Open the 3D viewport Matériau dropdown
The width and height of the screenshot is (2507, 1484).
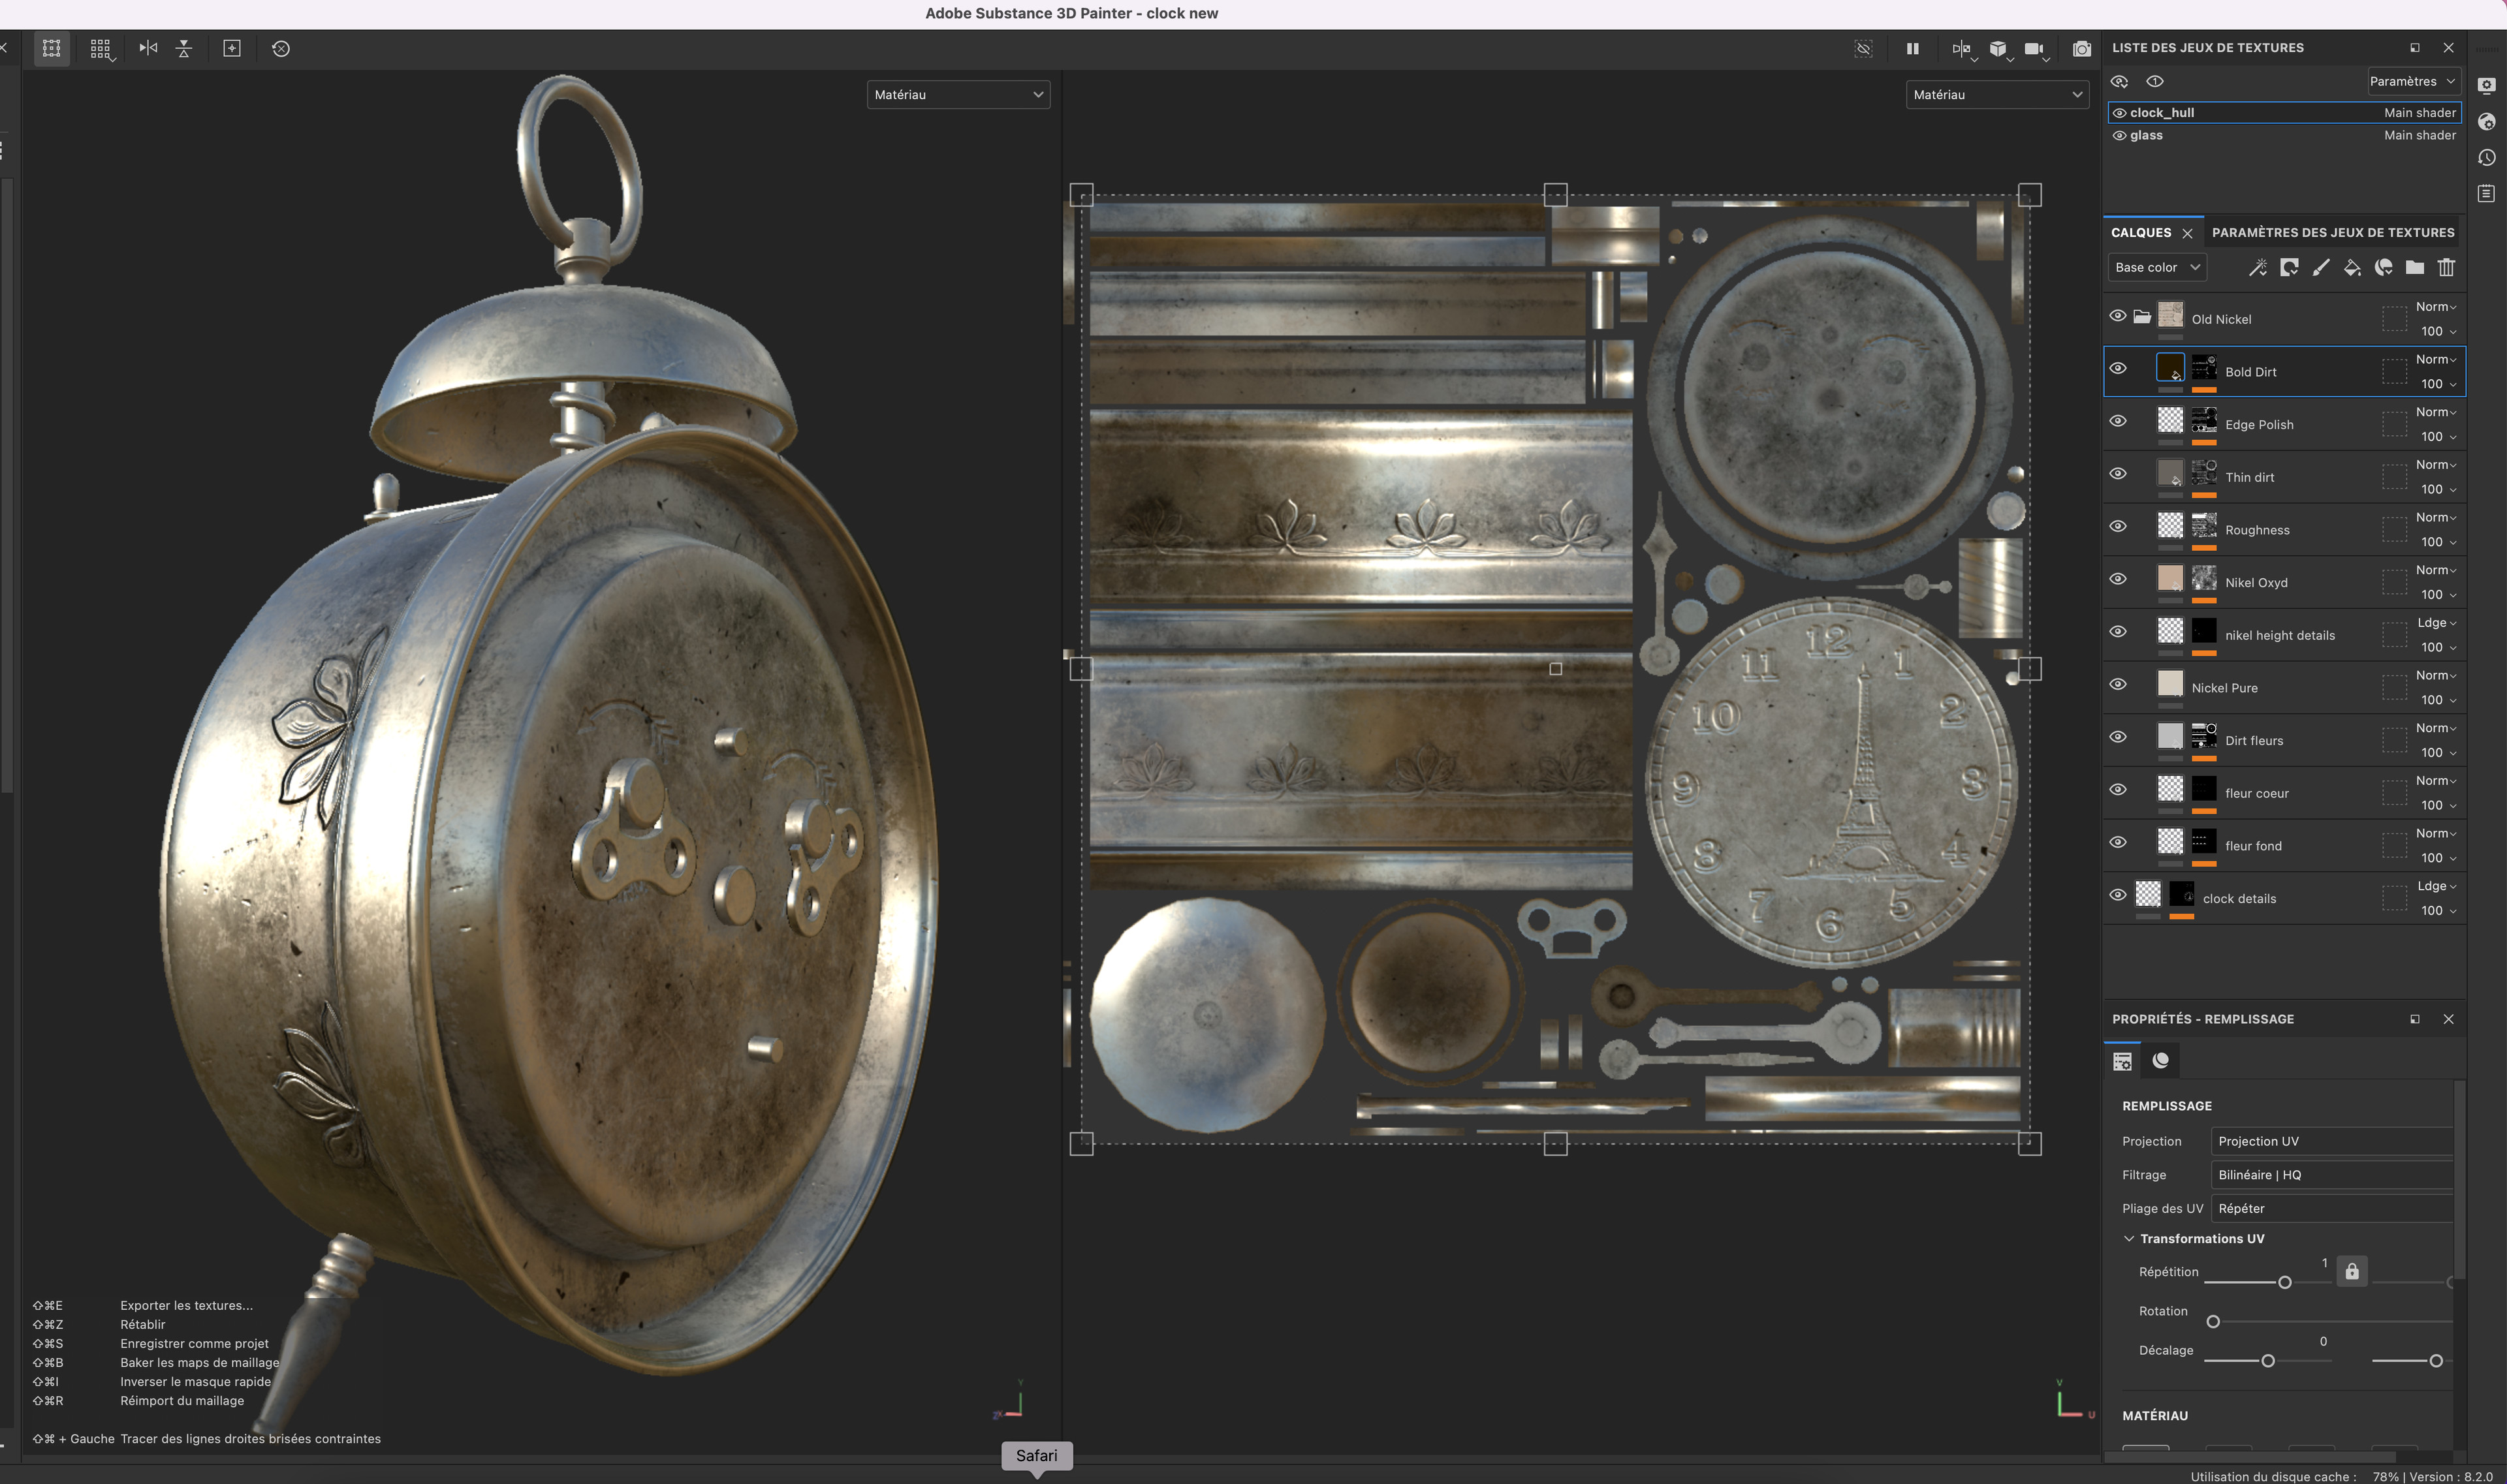point(957,94)
